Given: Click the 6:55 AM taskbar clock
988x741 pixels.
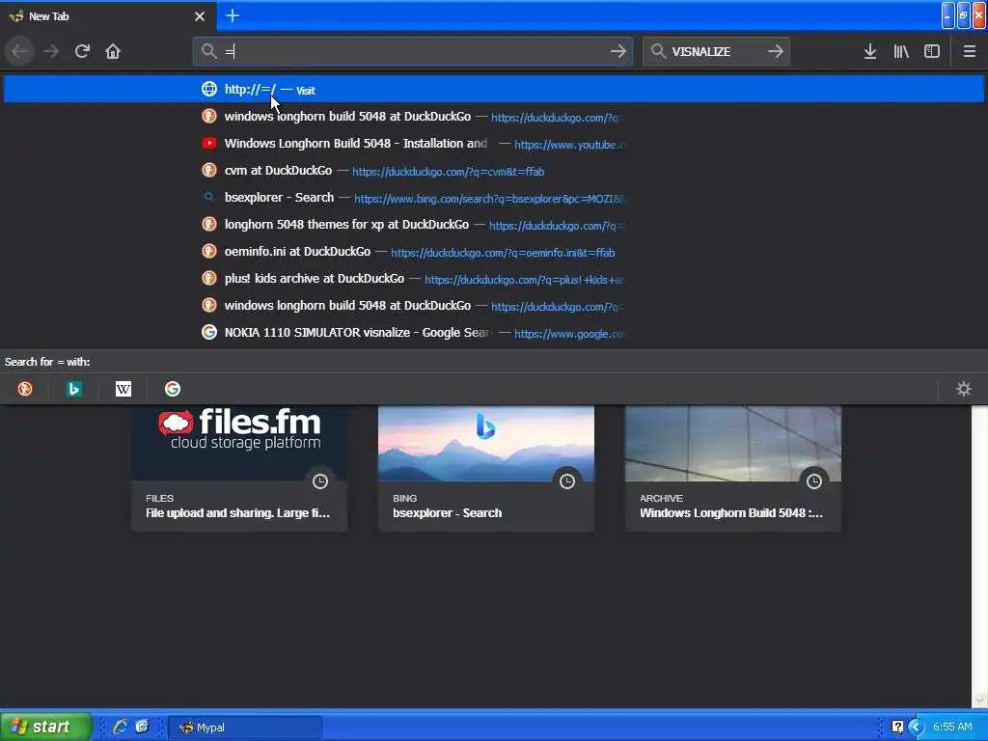Looking at the screenshot, I should click(952, 727).
